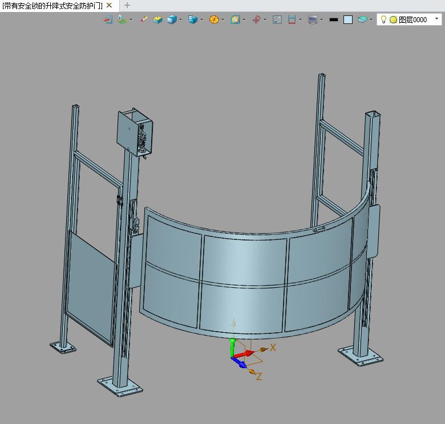Select the filter/pick tool icon
The width and height of the screenshot is (445, 424).
(122, 19)
